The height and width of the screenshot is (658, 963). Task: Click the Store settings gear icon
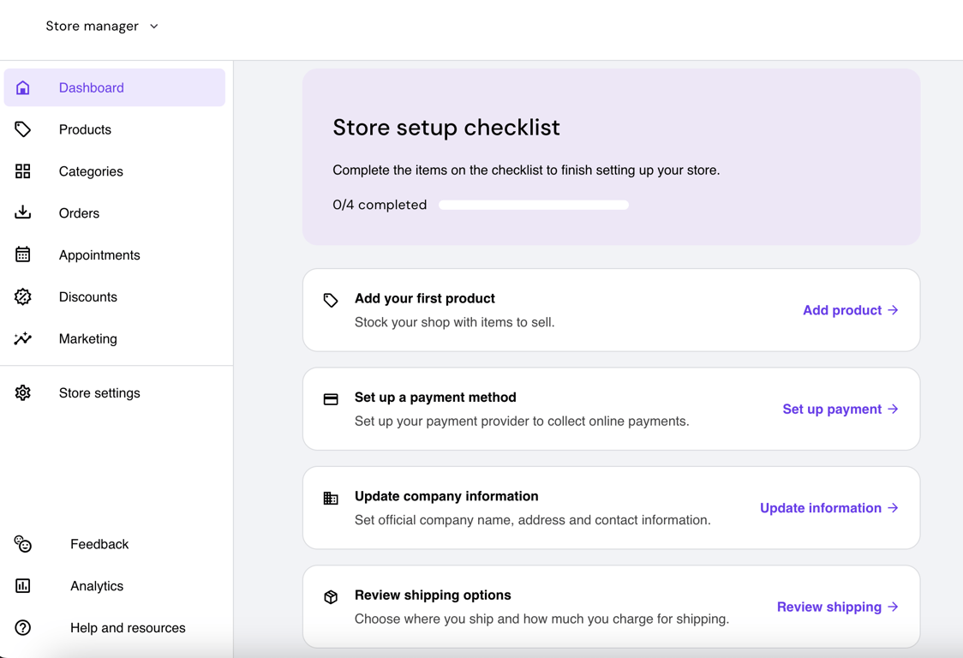22,392
